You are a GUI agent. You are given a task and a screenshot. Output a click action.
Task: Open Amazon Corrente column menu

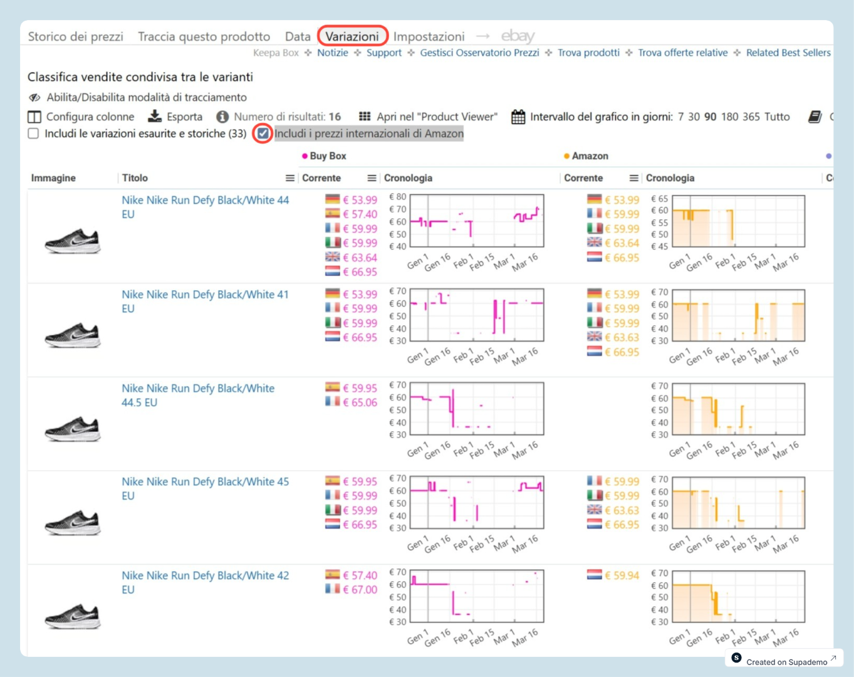(x=633, y=178)
